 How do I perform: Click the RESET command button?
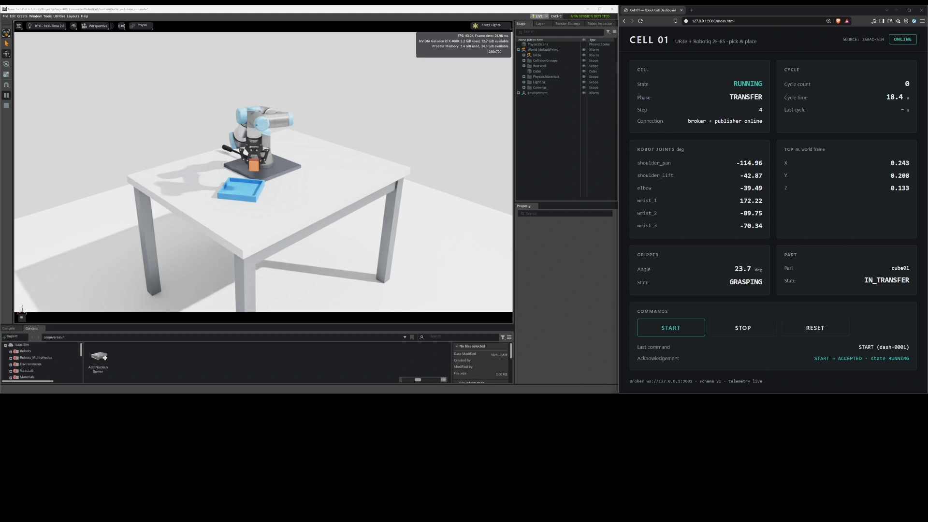[815, 328]
